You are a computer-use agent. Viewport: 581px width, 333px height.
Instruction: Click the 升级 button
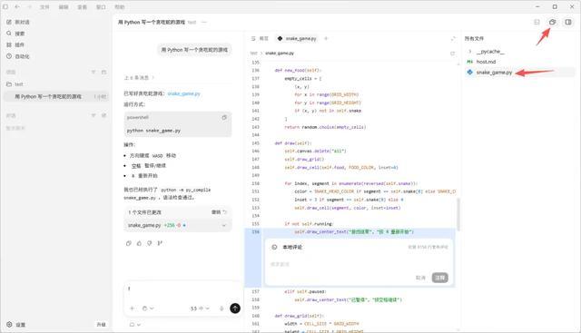point(101,325)
